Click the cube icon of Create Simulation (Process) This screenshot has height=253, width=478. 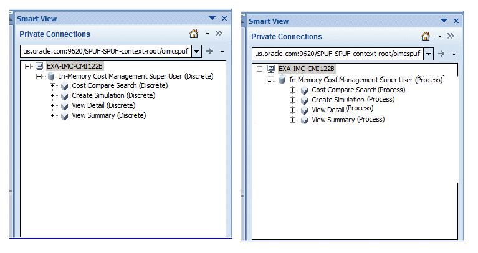click(305, 100)
